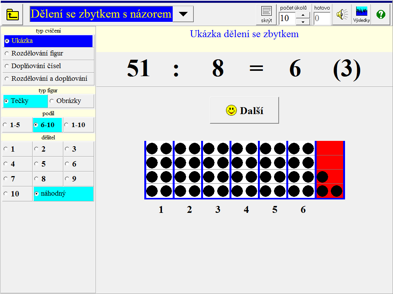Click the počet úkolů number field

point(287,18)
